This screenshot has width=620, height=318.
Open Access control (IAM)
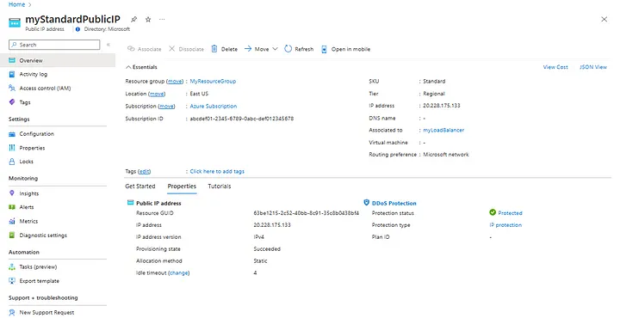pos(45,89)
